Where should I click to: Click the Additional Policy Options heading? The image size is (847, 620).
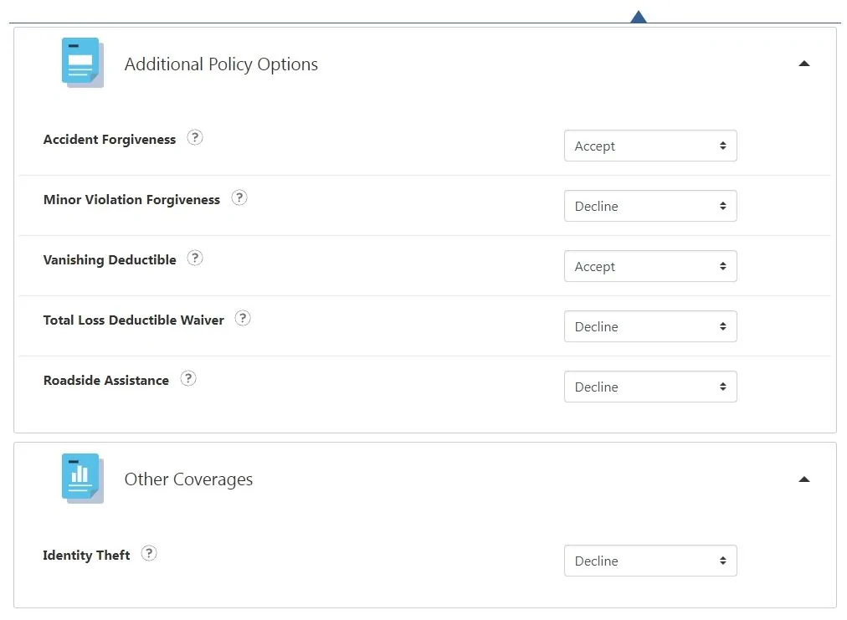[221, 64]
